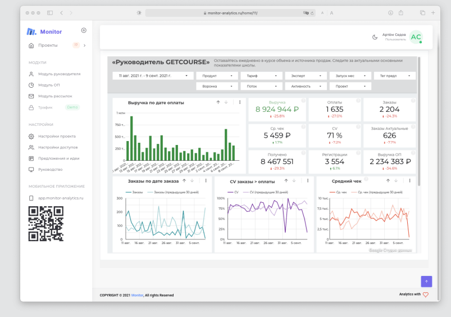Viewport: 451px width, 317px height.
Task: Click the gear icon for Настройки проекта
Action: click(x=31, y=136)
